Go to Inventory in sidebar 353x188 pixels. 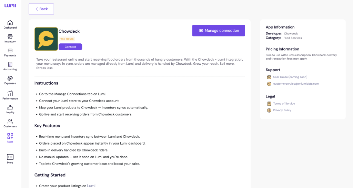point(10,36)
